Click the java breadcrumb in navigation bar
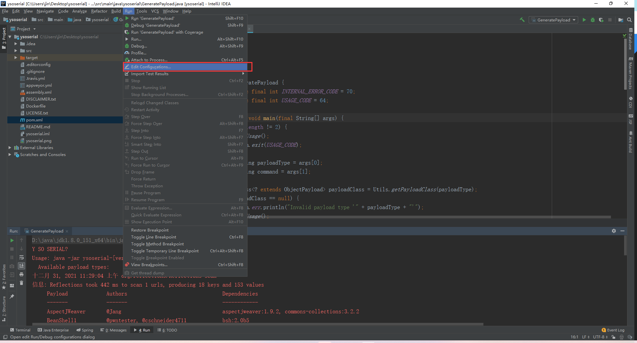The height and width of the screenshot is (343, 637). pyautogui.click(x=74, y=20)
